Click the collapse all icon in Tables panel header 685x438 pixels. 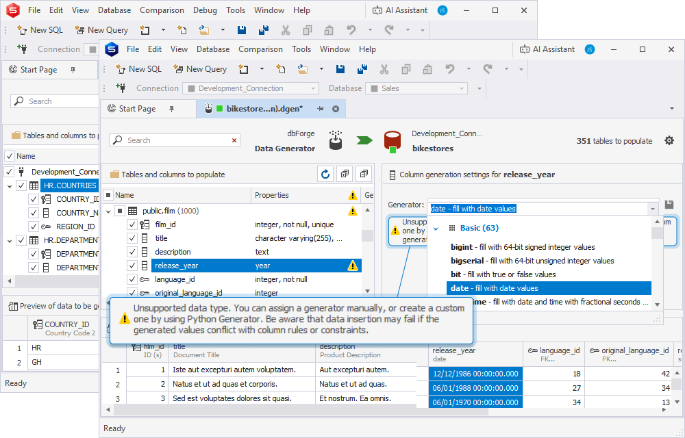coord(364,174)
